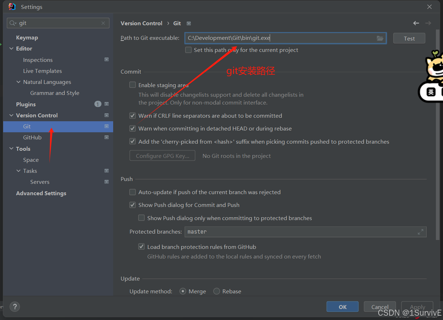This screenshot has width=443, height=320.
Task: Open Advanced Settings
Action: click(x=41, y=193)
